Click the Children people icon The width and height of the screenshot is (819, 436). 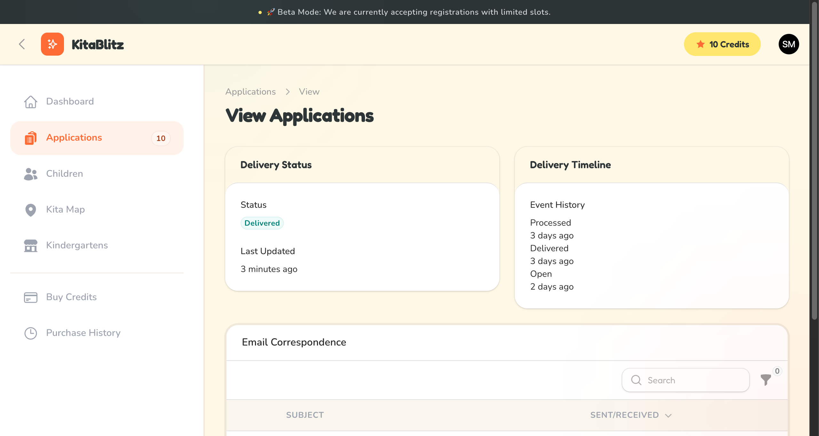31,174
